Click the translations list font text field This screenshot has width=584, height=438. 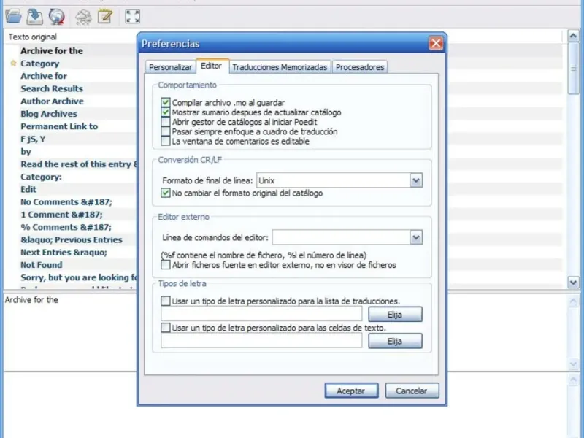[x=261, y=314]
